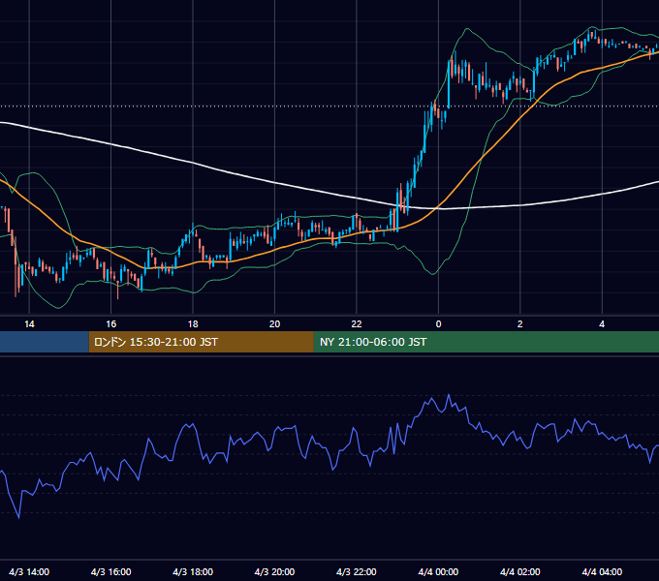Click the '4/3 20:00' indicator axis label
The image size is (659, 581).
(274, 571)
